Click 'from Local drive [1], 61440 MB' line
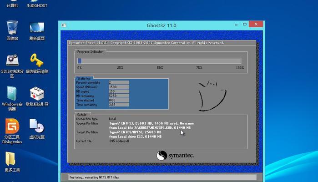This screenshot has width=318, height=182. click(135, 137)
